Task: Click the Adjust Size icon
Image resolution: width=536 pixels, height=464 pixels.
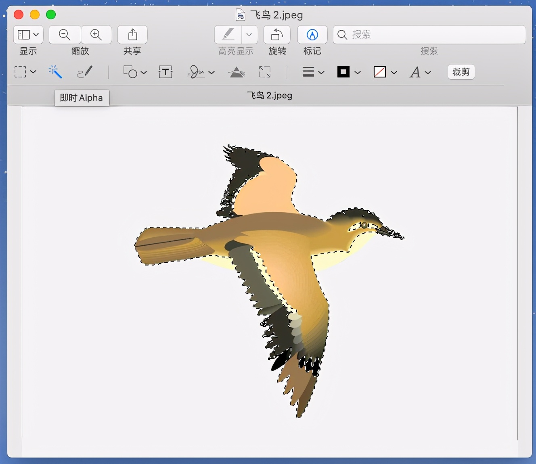Action: pos(265,72)
